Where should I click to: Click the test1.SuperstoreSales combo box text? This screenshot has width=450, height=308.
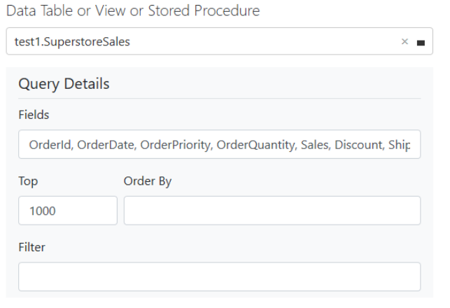click(x=72, y=41)
